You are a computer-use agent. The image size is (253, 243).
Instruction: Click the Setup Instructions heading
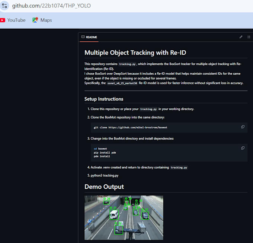(x=104, y=99)
